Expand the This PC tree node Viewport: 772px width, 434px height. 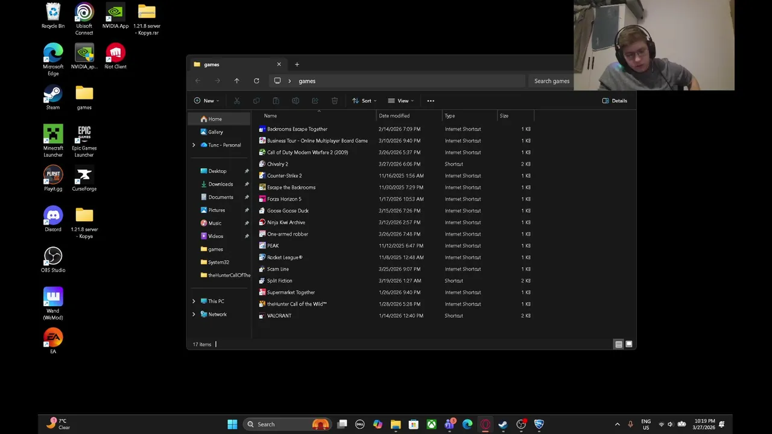tap(194, 301)
